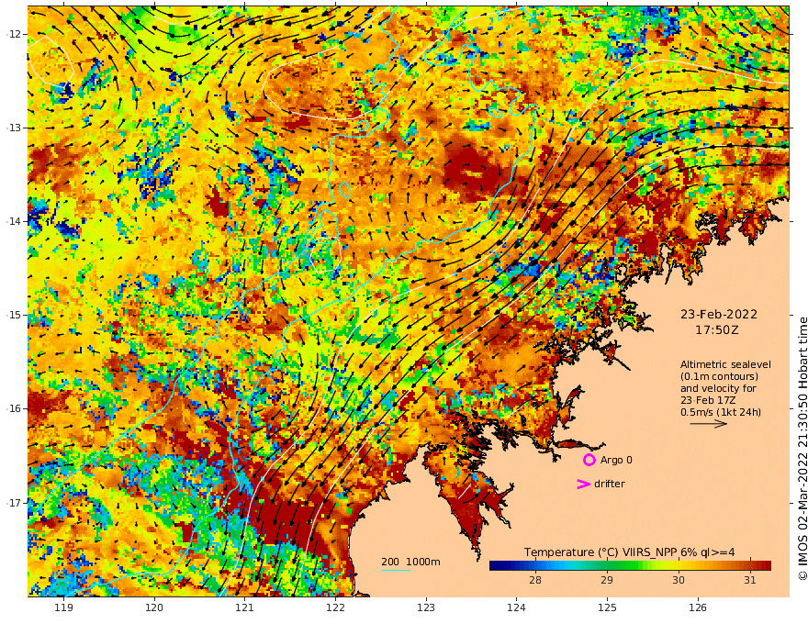
Task: Click the magenta Argo 0 circle marker
Action: coord(589,460)
